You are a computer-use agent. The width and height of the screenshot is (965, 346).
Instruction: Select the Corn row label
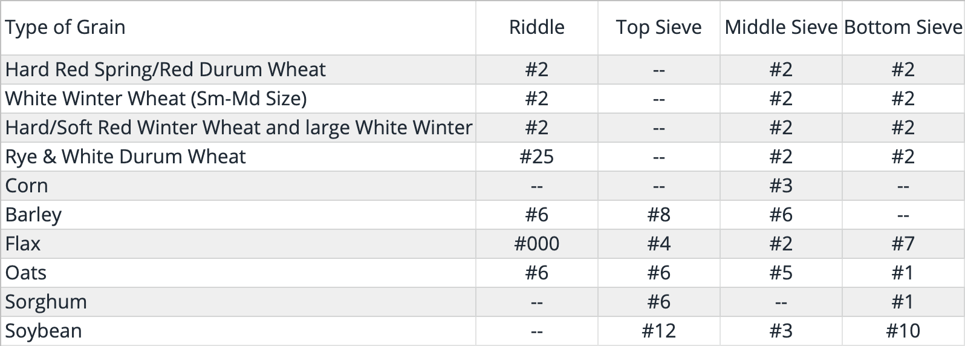[x=27, y=186]
